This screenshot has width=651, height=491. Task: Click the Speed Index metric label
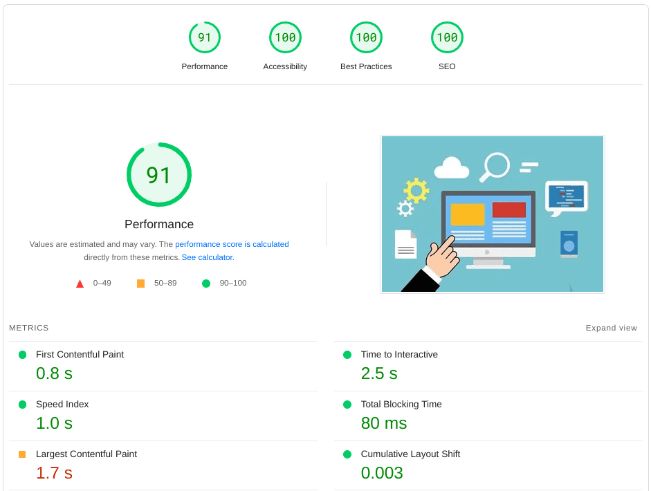[x=62, y=405]
